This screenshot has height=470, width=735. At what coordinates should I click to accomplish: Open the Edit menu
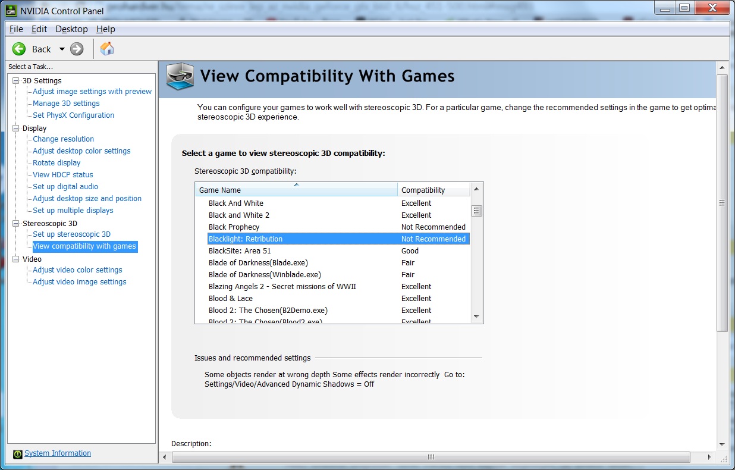pyautogui.click(x=39, y=29)
